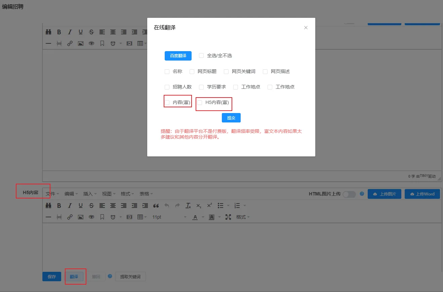Select the H5内容(富) checkbox
Image resolution: width=443 pixels, height=292 pixels.
pyautogui.click(x=200, y=102)
